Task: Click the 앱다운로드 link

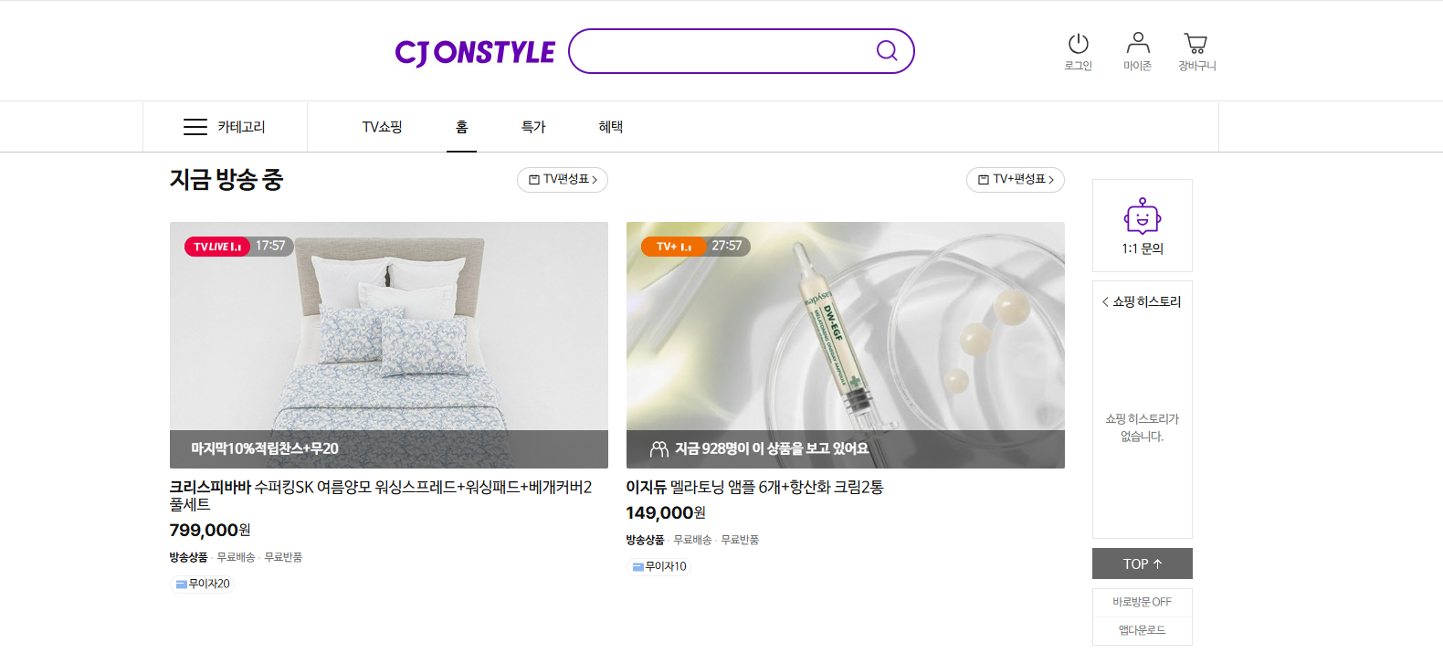Action: click(1143, 630)
